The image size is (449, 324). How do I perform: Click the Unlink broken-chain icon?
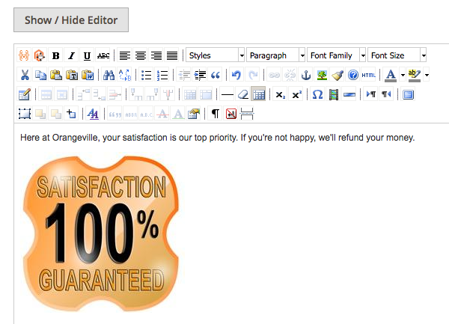point(290,75)
